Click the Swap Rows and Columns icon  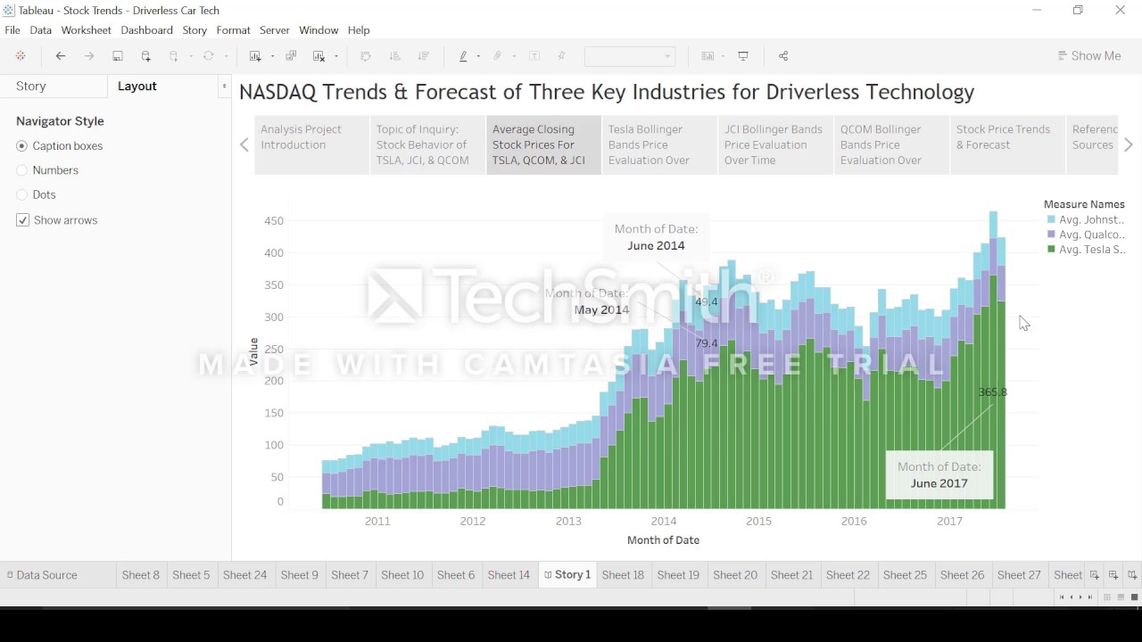[366, 56]
